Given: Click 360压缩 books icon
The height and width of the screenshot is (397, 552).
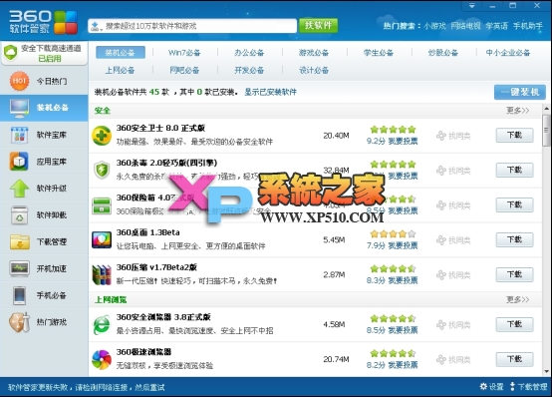Looking at the screenshot, I should [x=102, y=275].
